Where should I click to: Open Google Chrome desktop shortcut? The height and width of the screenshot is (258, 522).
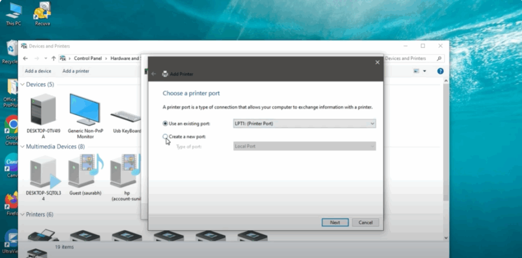click(x=11, y=130)
